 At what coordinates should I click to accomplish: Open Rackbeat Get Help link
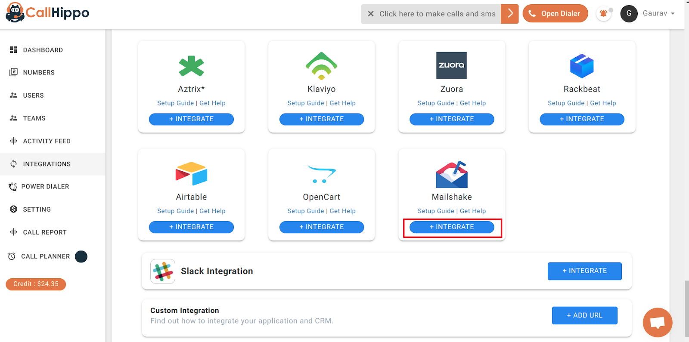click(x=603, y=103)
